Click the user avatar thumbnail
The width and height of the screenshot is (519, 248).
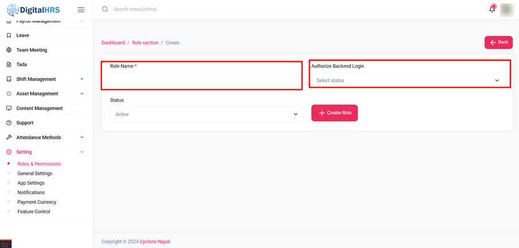507,10
